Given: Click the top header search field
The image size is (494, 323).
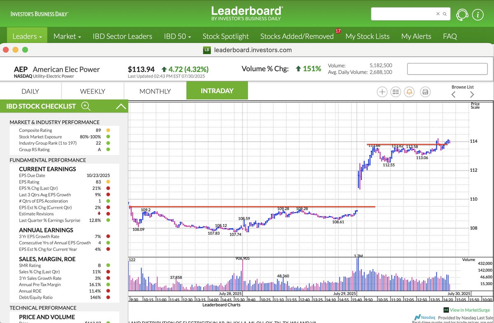Looking at the screenshot, I should [411, 14].
